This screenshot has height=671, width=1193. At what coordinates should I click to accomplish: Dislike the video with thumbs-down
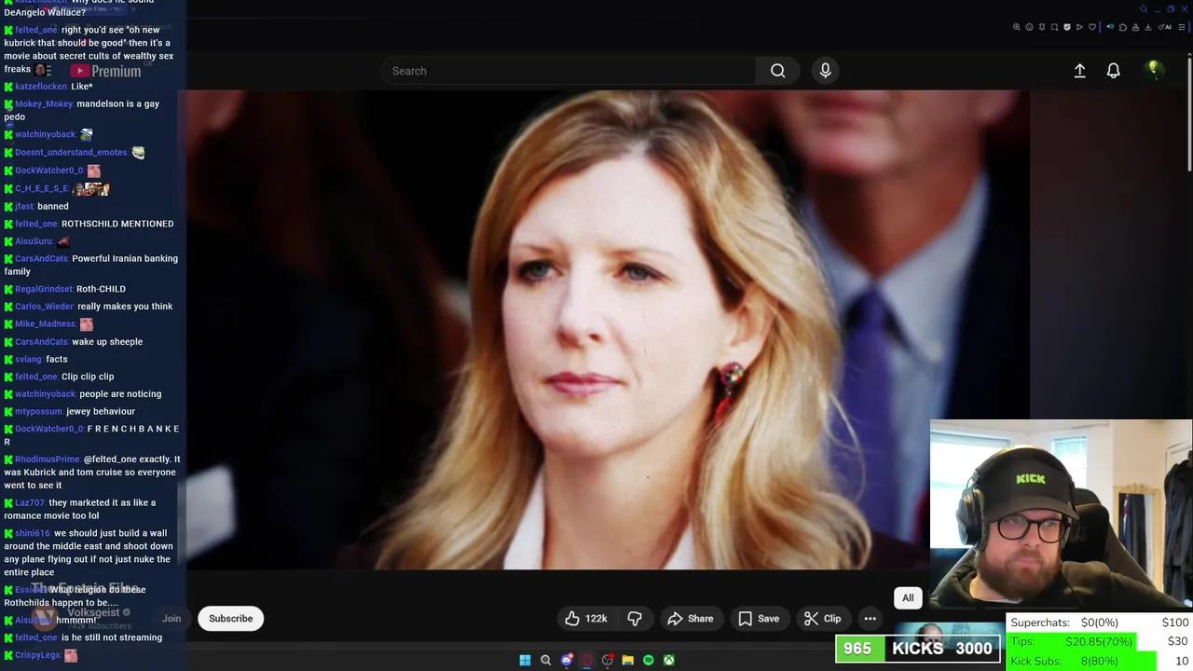[x=635, y=619]
